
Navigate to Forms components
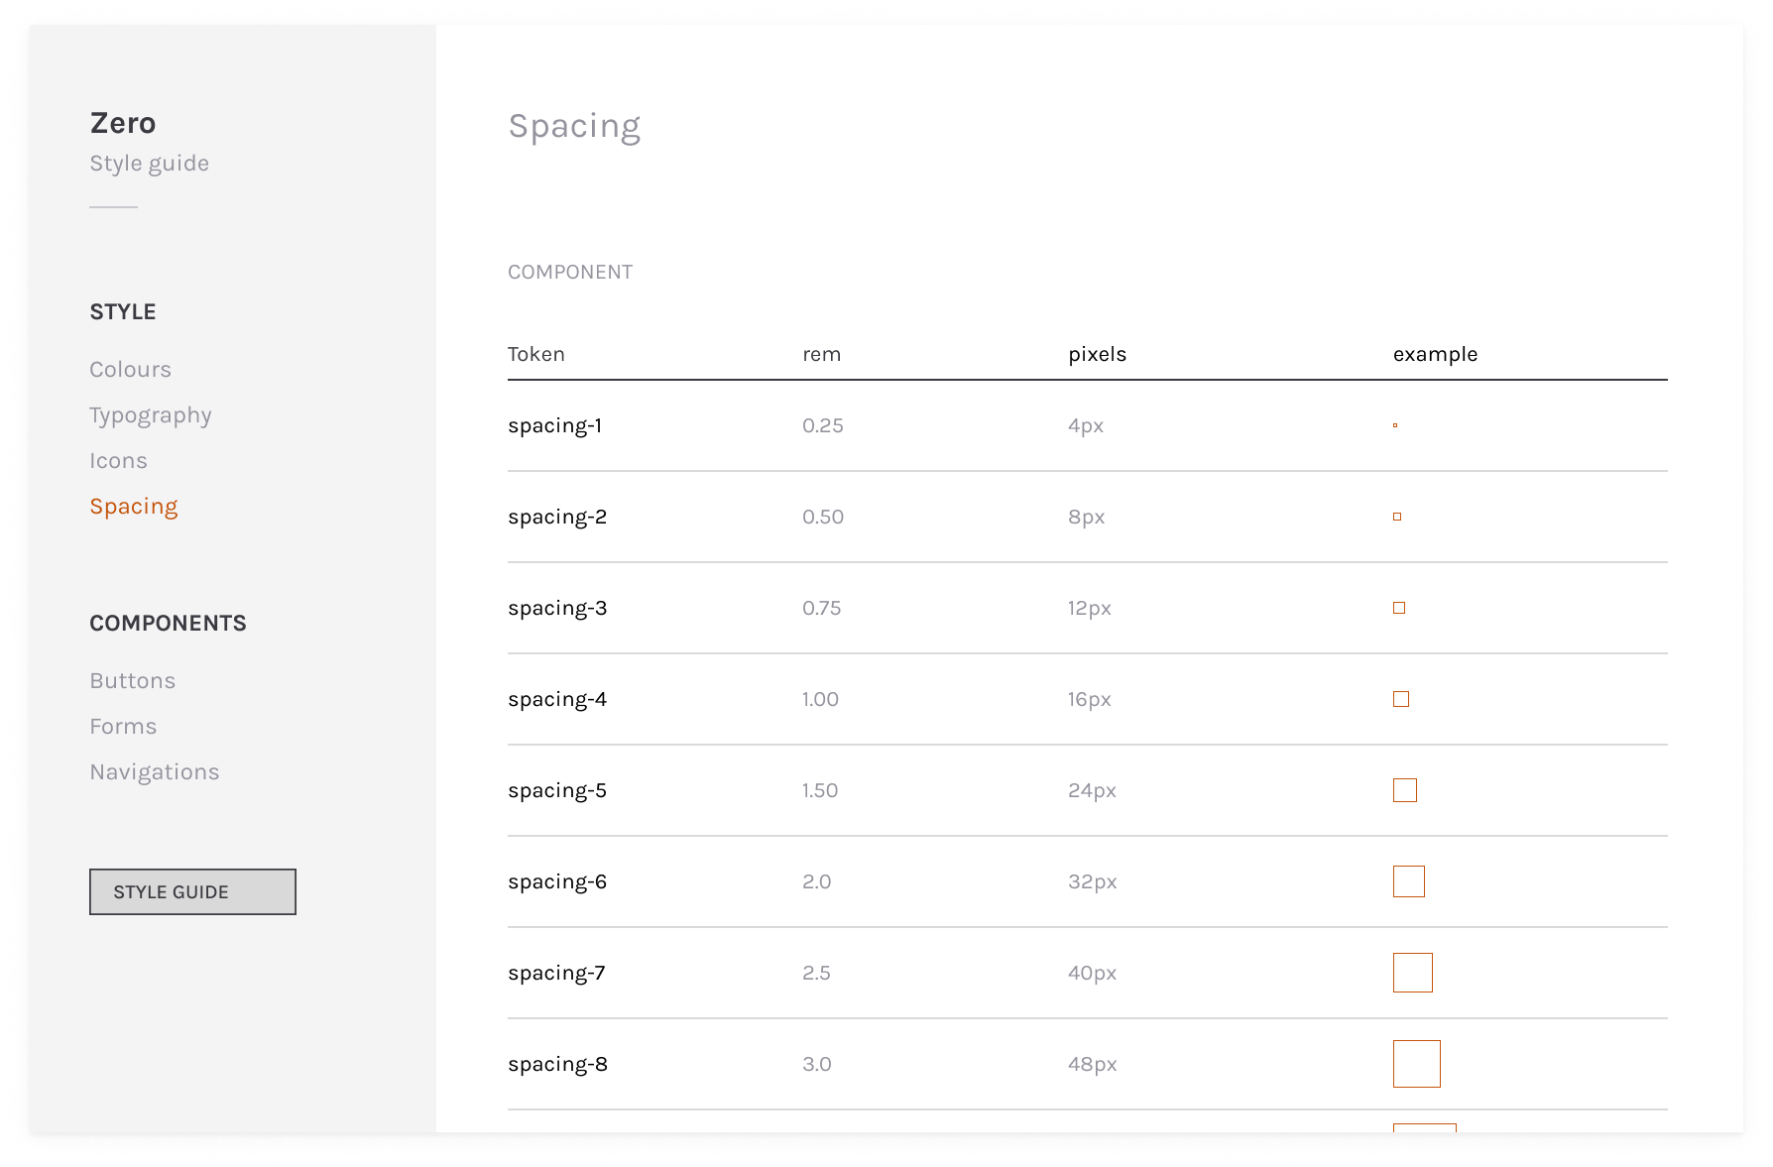pyautogui.click(x=123, y=727)
